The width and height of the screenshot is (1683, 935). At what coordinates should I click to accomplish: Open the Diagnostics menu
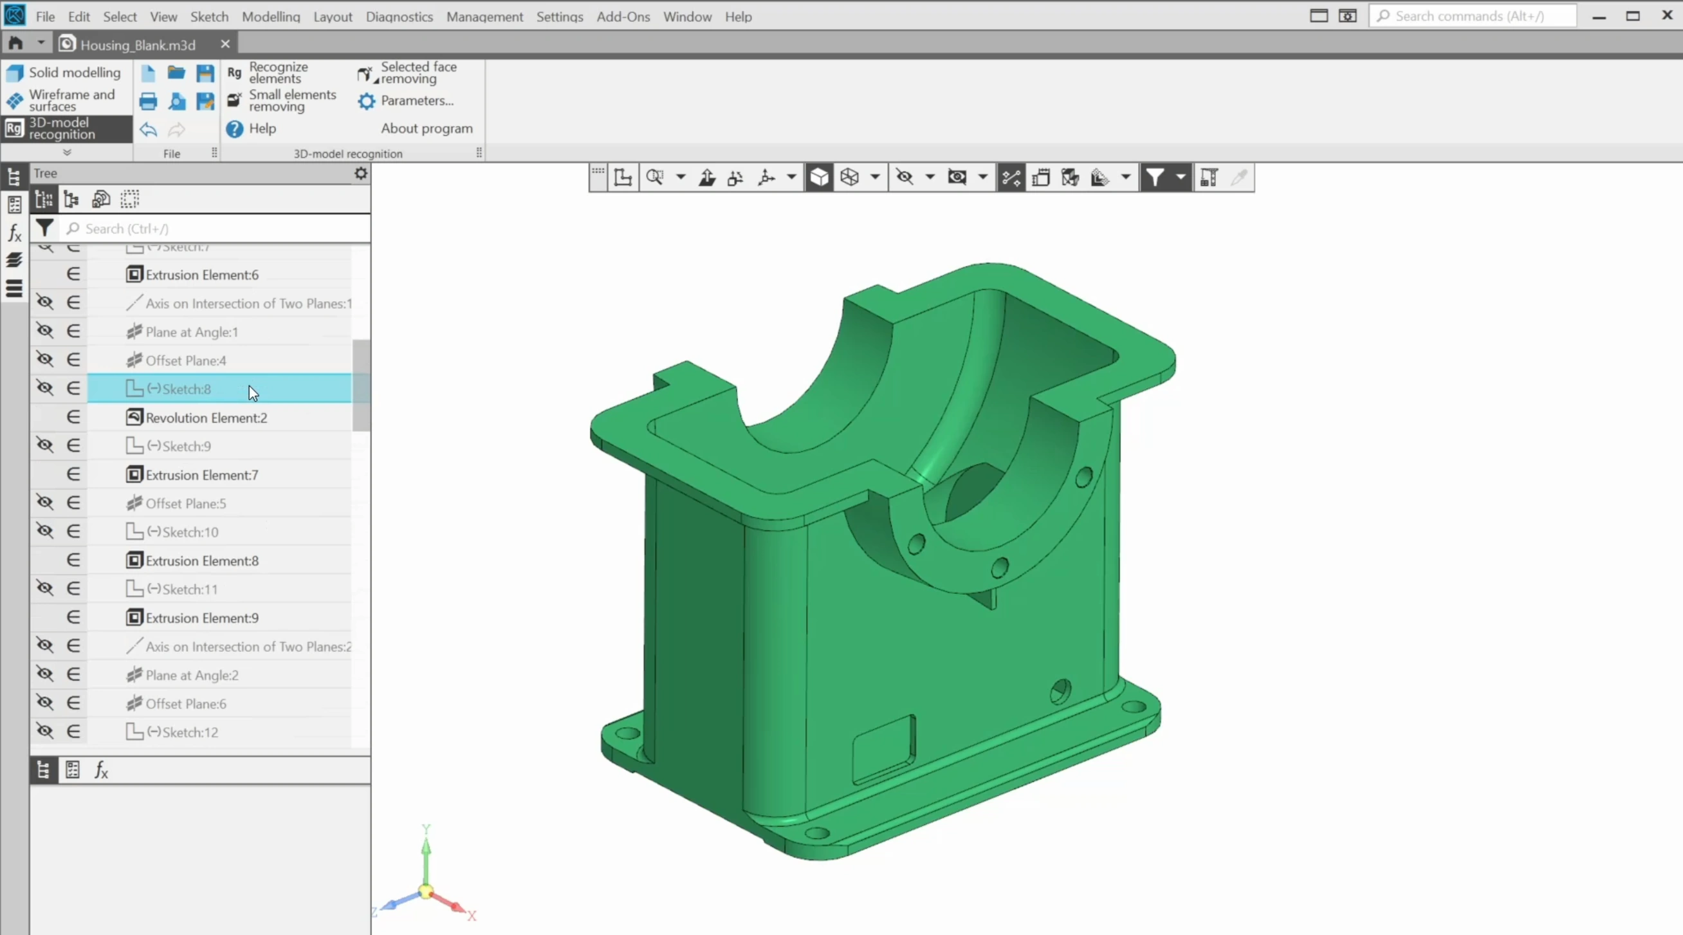click(398, 16)
